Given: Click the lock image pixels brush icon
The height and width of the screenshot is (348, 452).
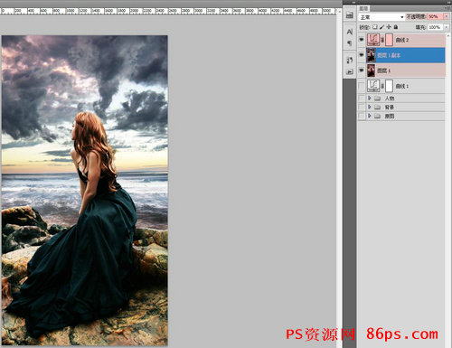Looking at the screenshot, I should [381, 27].
